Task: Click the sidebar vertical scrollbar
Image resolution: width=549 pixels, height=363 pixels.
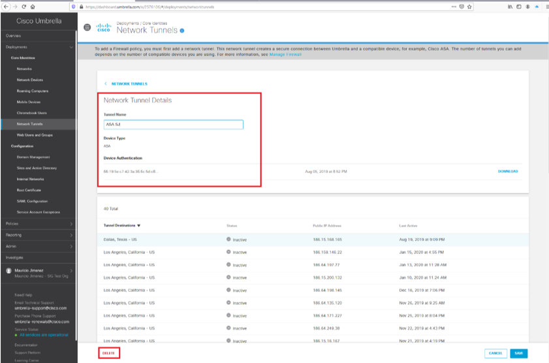Action: (x=76, y=185)
